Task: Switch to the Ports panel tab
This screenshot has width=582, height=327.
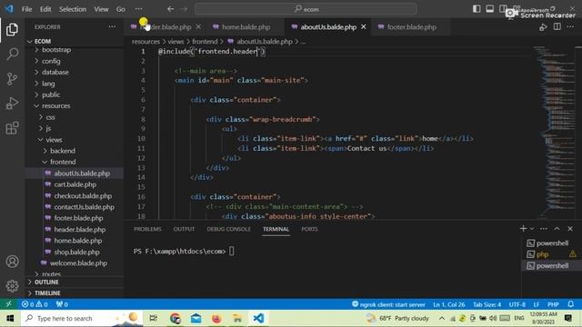Action: (309, 229)
